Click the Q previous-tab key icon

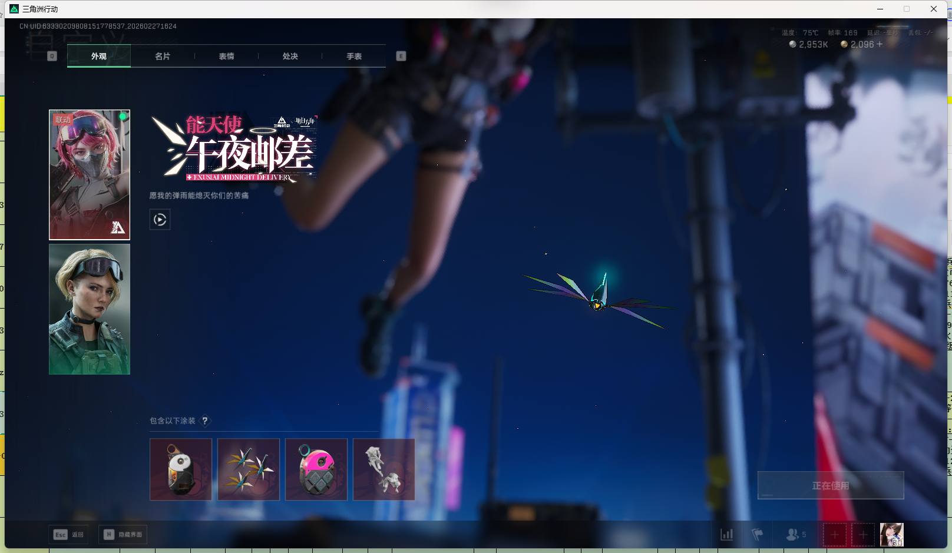tap(52, 56)
